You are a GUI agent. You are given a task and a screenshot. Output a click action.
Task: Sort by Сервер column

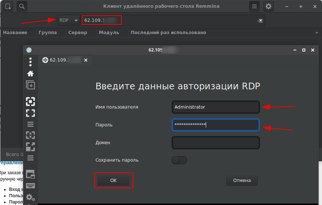(78, 33)
